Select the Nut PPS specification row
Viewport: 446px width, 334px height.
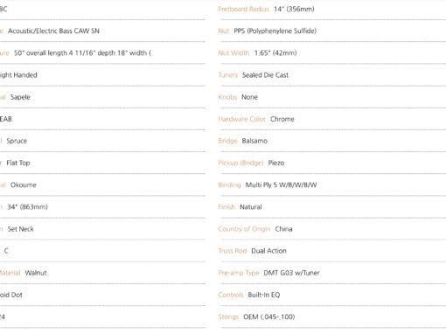click(332, 31)
